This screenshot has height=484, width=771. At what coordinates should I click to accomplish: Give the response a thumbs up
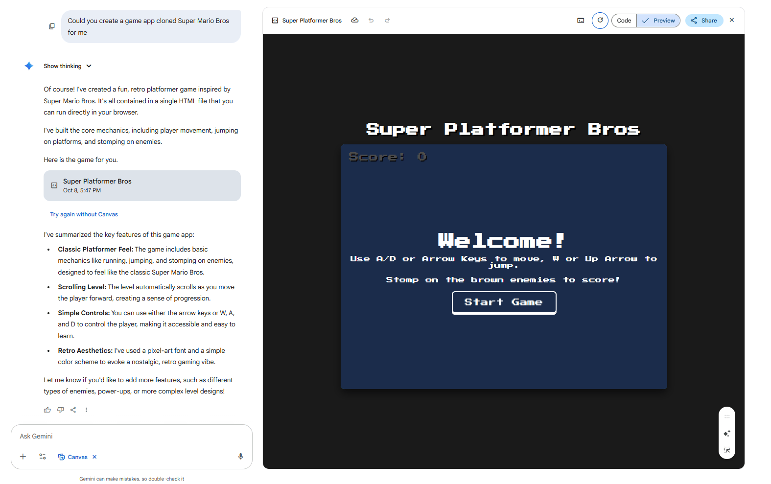(x=47, y=410)
